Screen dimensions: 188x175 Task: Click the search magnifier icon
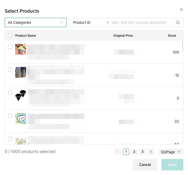point(178,22)
